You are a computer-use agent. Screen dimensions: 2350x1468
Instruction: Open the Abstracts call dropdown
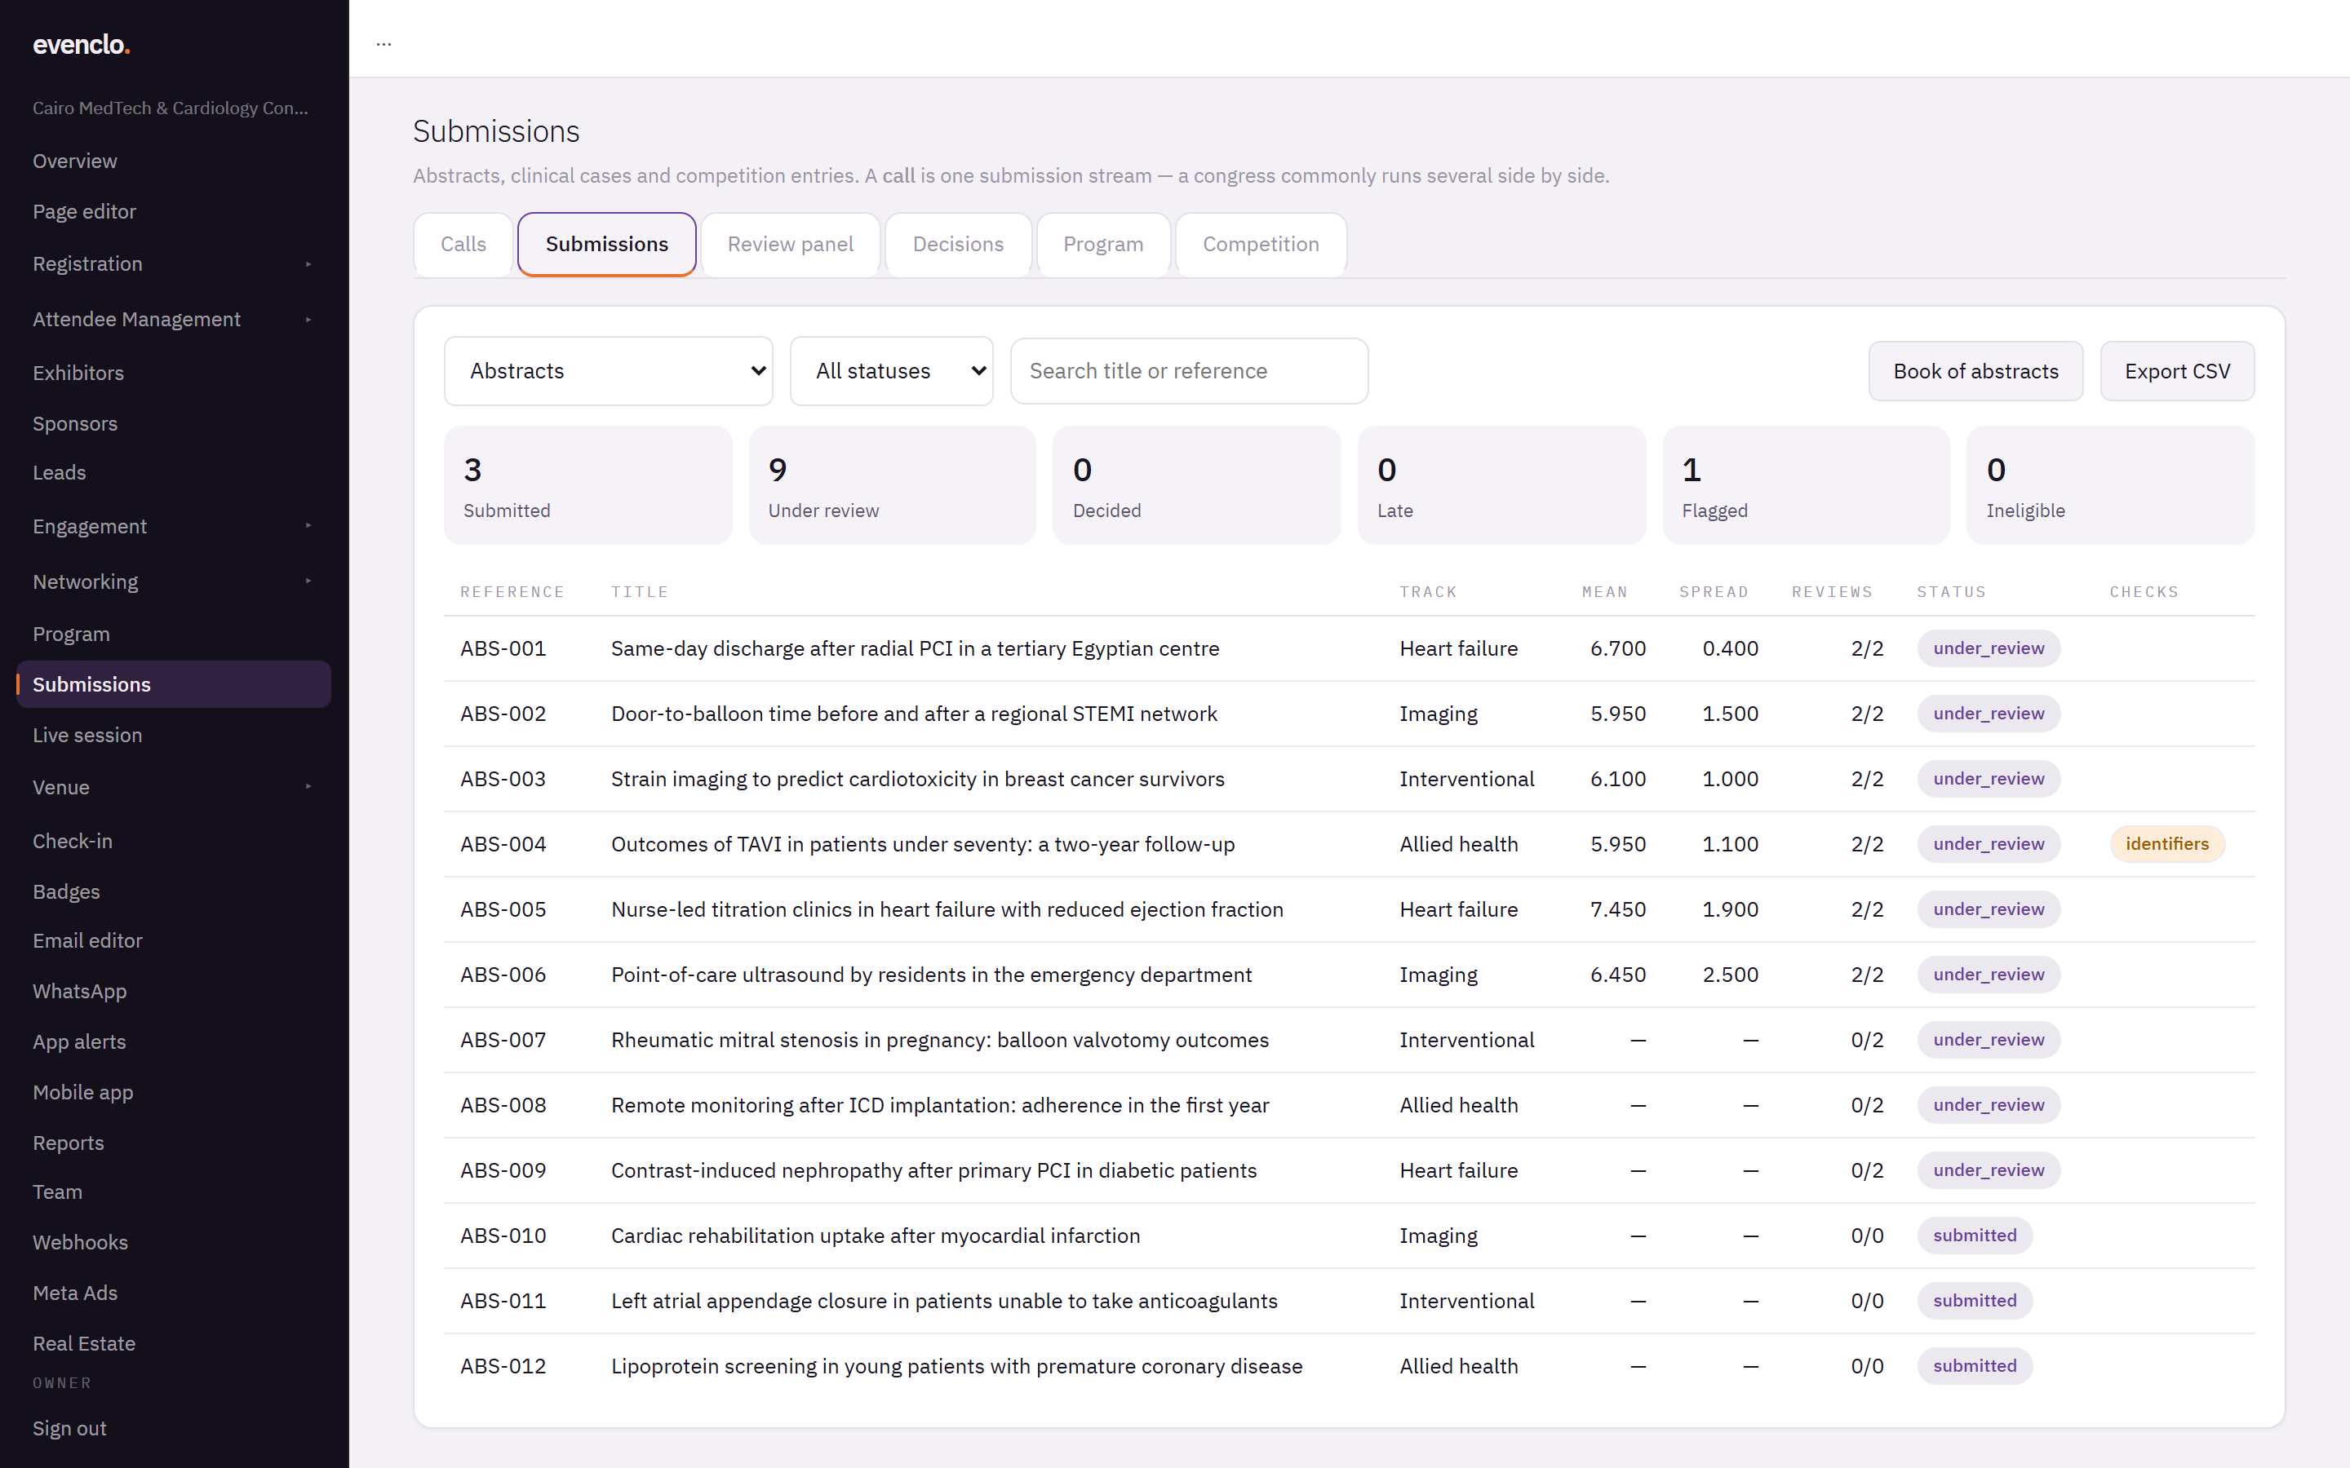pos(608,371)
